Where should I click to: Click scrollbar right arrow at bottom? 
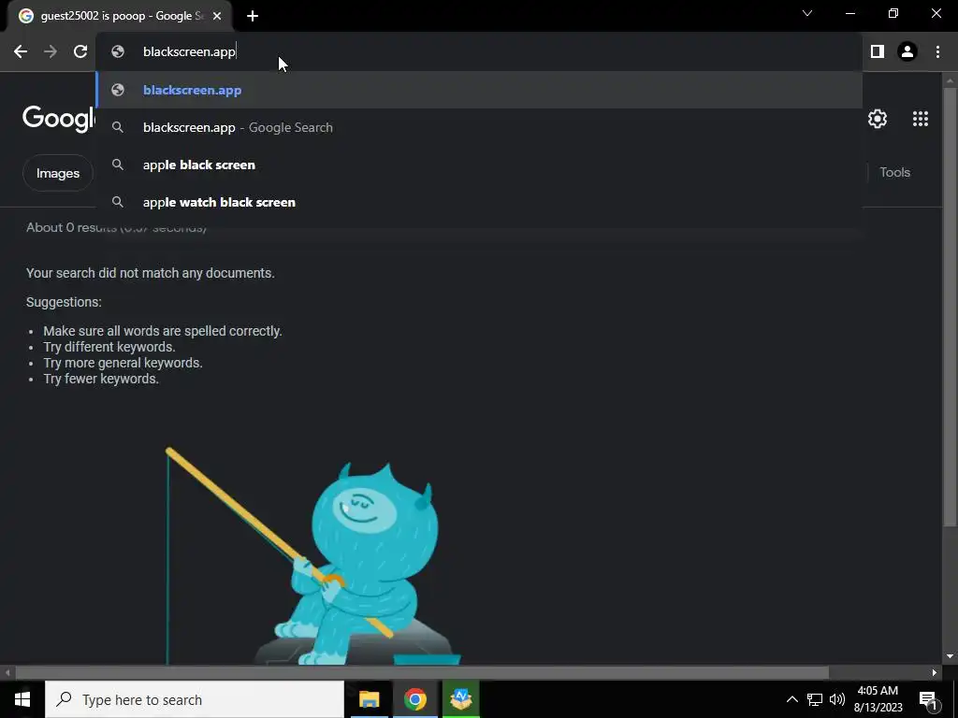coord(935,672)
